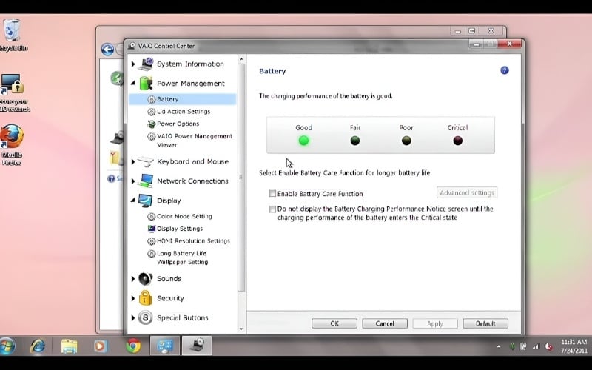
Task: Collapse the Power Management section arrow
Action: tap(133, 84)
